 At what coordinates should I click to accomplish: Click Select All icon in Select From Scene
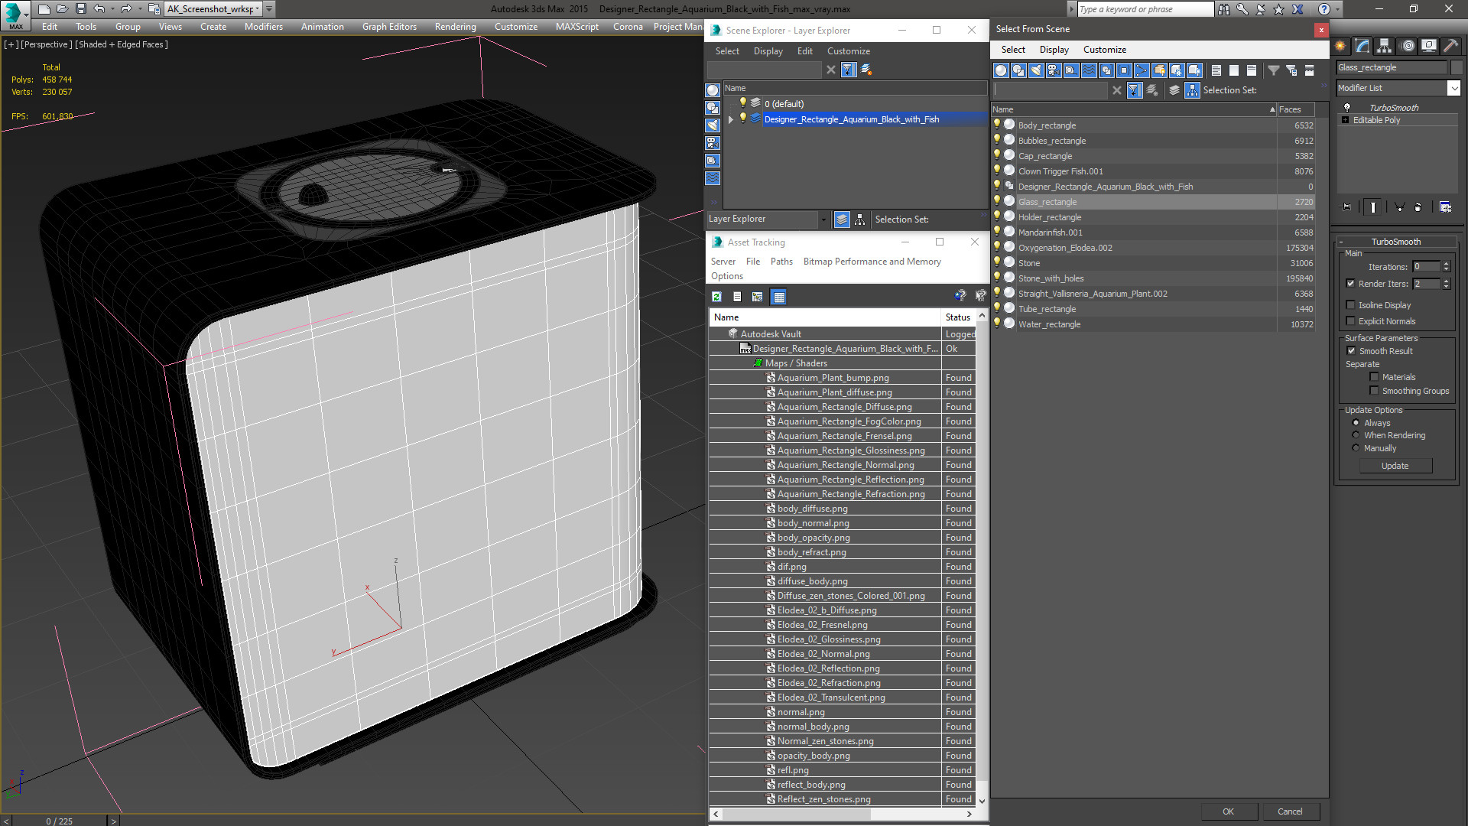pyautogui.click(x=1216, y=70)
